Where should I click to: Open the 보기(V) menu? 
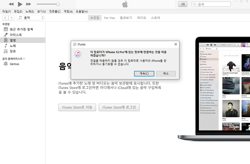pos(42,11)
